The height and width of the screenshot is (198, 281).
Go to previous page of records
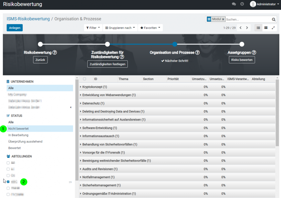click(x=241, y=28)
